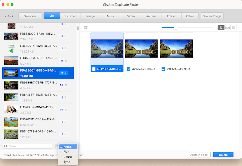
Task: Open the selection rules list icon
Action: tap(86, 27)
